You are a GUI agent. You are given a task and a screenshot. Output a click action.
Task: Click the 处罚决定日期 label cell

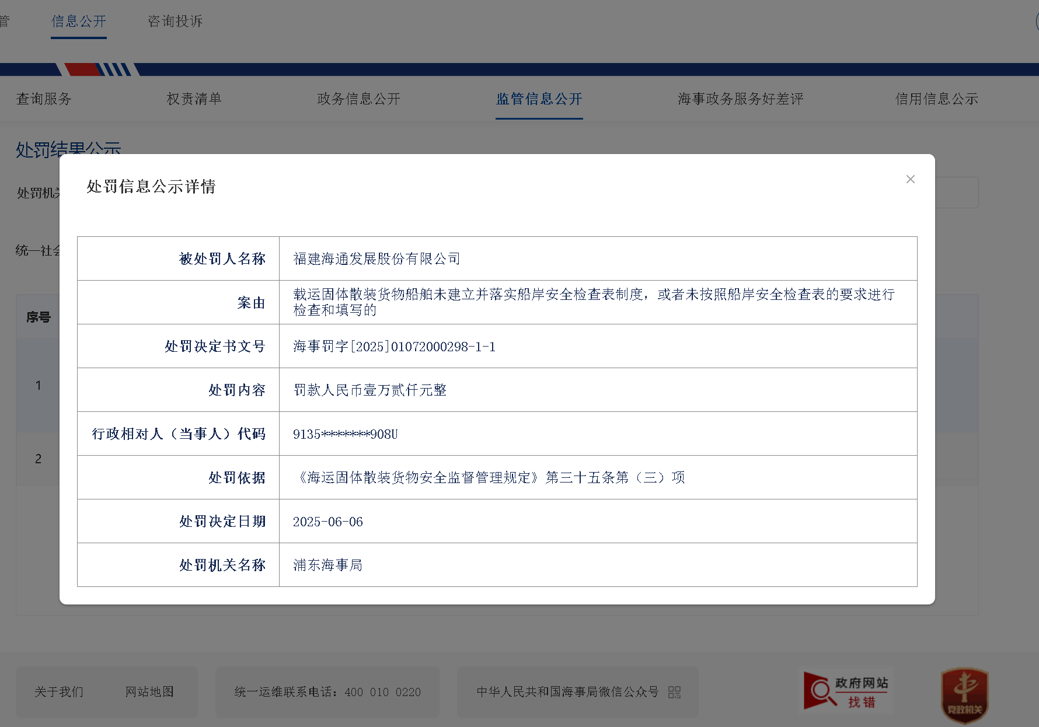[x=178, y=521]
